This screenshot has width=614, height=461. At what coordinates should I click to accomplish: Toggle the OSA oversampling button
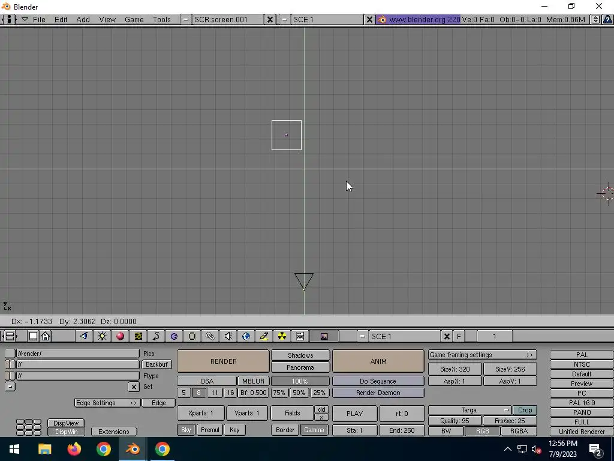(207, 381)
